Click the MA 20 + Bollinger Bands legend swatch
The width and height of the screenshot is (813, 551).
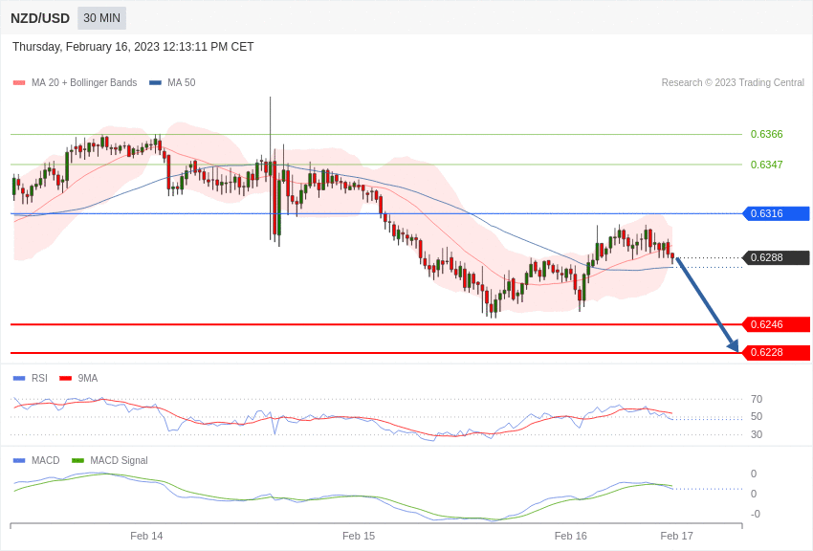click(19, 82)
